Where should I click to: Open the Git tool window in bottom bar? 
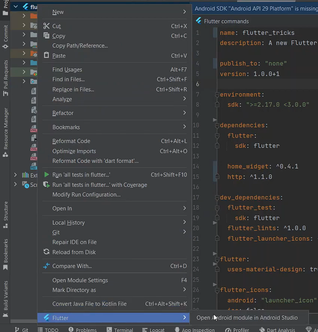point(21,330)
